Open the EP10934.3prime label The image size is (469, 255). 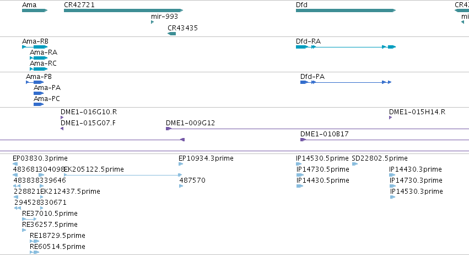point(206,158)
